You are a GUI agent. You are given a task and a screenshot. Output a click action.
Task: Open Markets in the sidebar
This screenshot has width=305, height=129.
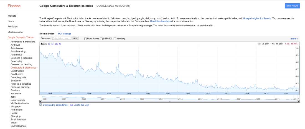point(12,16)
